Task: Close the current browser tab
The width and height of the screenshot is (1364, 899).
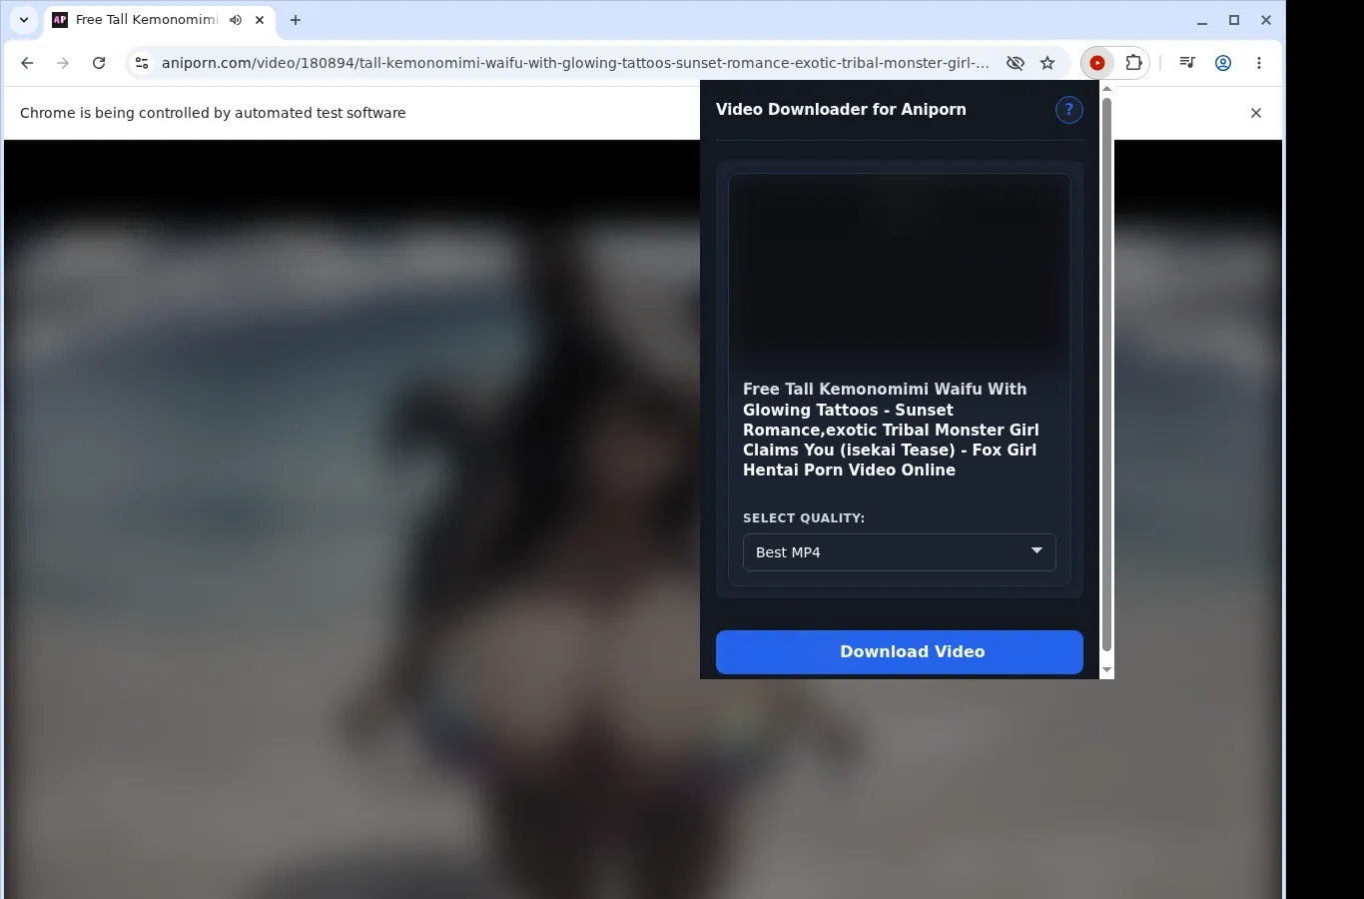Action: pyautogui.click(x=260, y=20)
